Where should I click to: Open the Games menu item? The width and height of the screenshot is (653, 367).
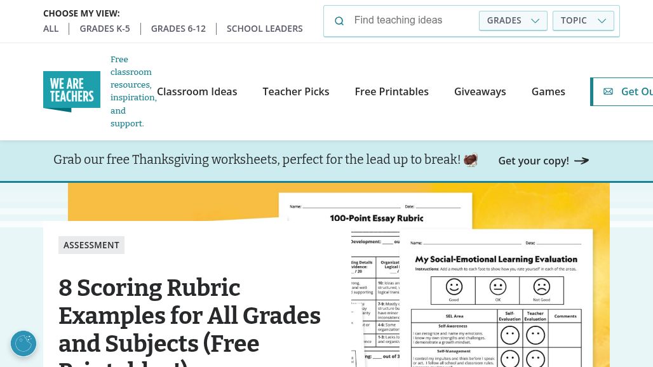[x=548, y=91]
